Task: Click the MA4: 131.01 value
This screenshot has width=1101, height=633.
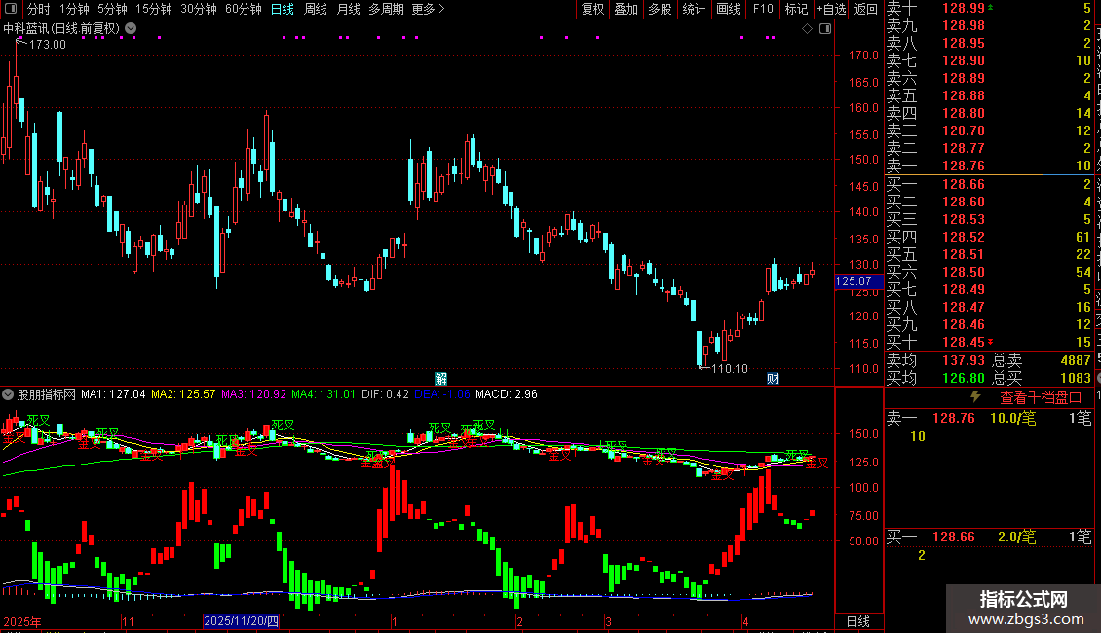Action: 323,394
